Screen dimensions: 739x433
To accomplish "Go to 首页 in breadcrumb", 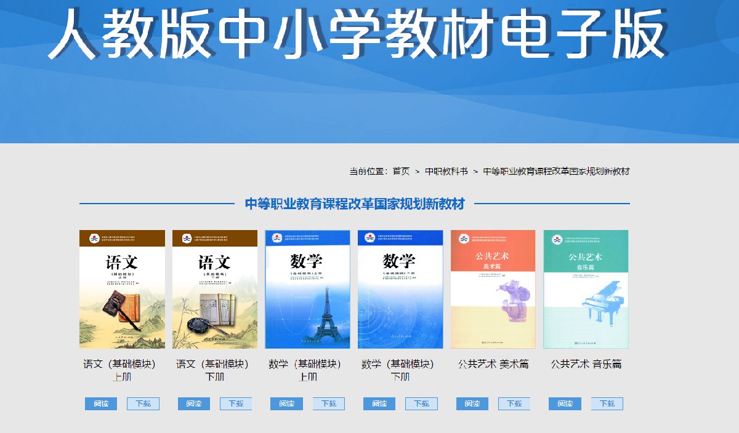I will (x=401, y=171).
